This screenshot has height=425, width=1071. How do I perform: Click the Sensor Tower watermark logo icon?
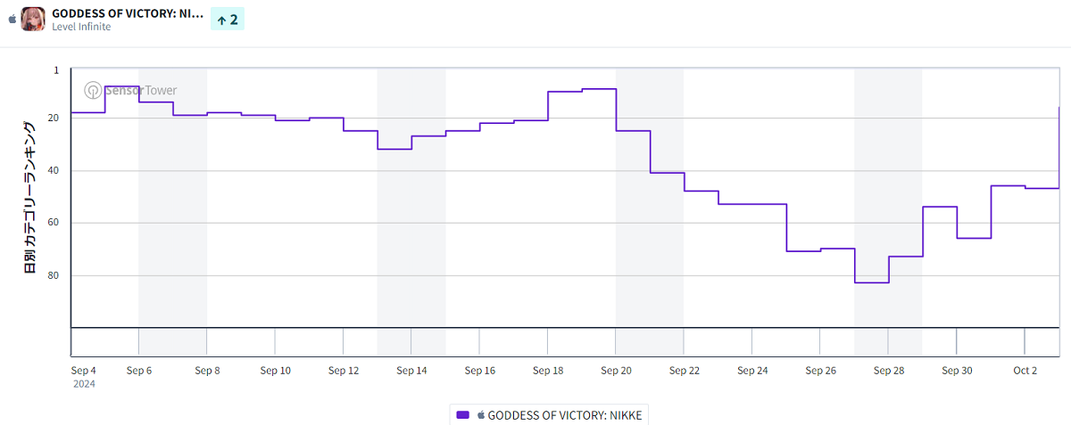click(93, 90)
